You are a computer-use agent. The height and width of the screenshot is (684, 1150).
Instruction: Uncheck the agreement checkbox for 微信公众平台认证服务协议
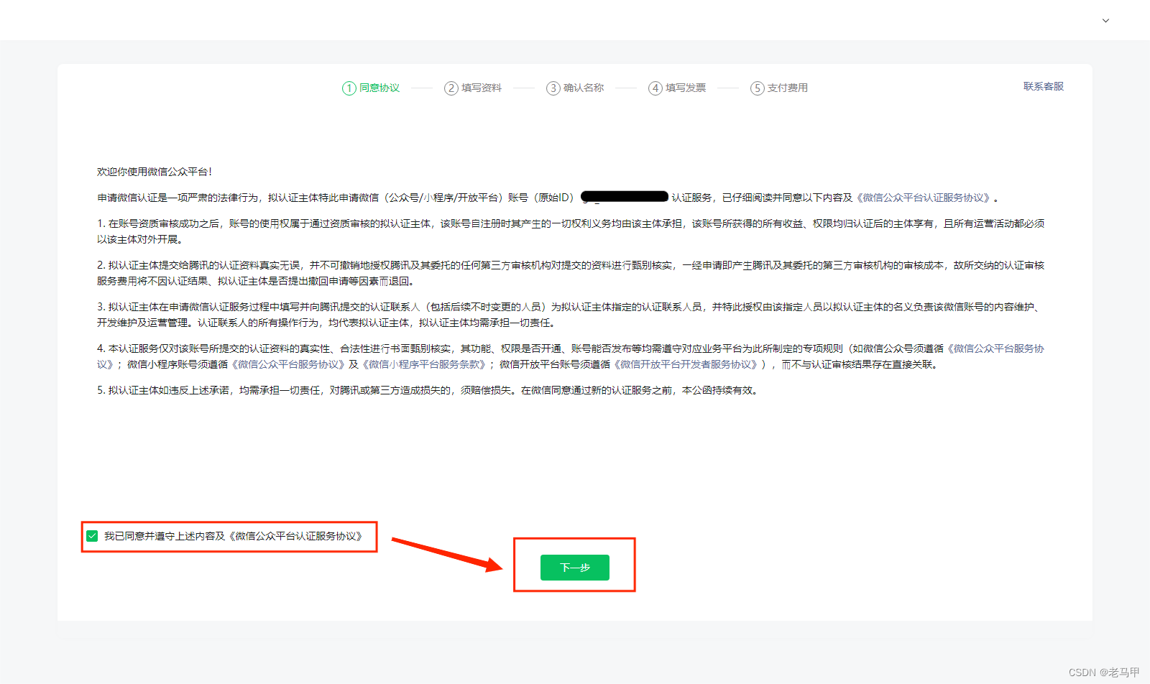pyautogui.click(x=92, y=536)
